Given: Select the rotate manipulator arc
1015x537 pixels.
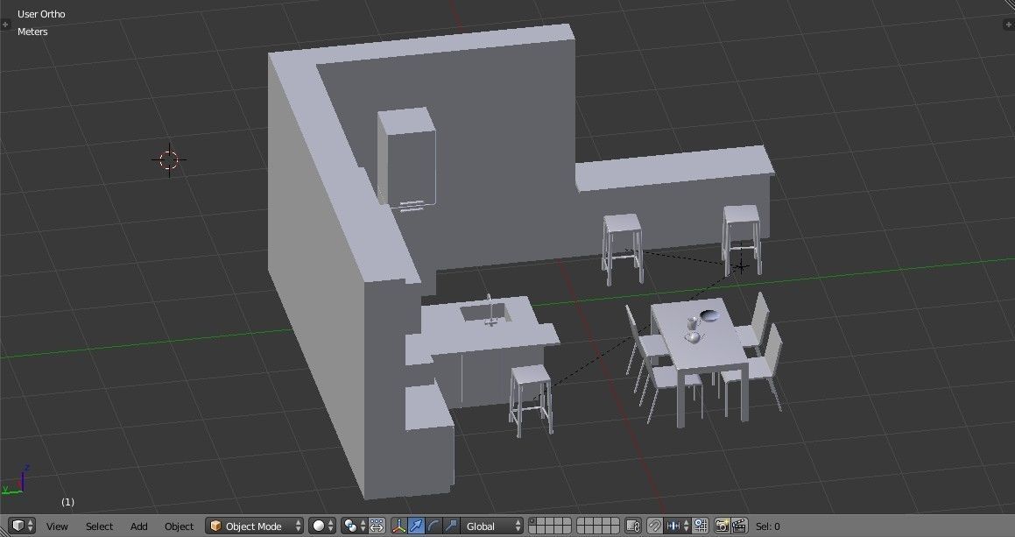Looking at the screenshot, I should click(x=433, y=526).
